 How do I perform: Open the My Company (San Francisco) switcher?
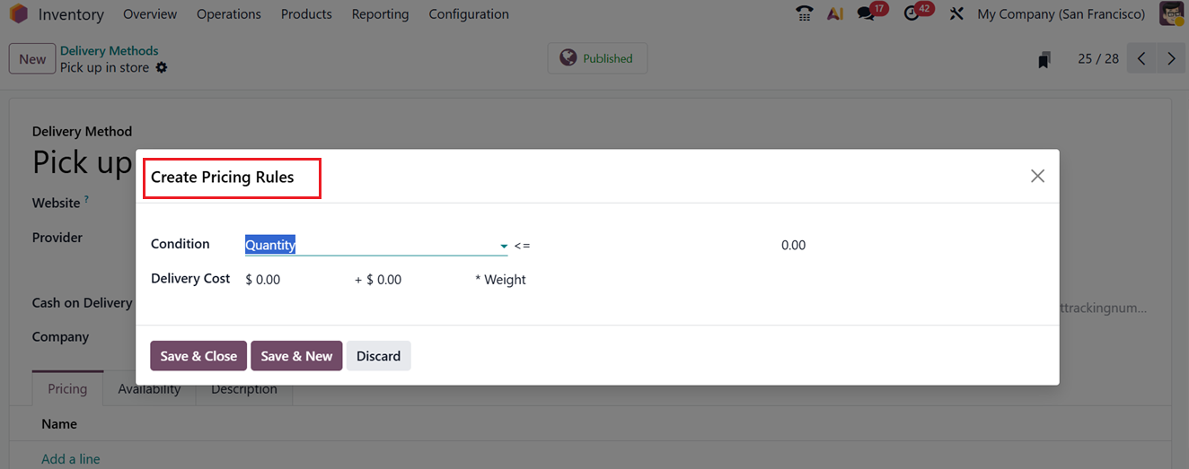(1061, 14)
